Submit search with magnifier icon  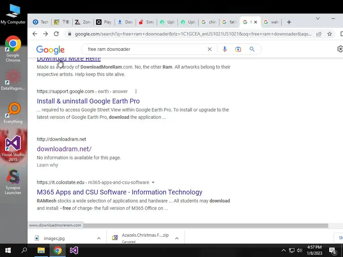(252, 49)
